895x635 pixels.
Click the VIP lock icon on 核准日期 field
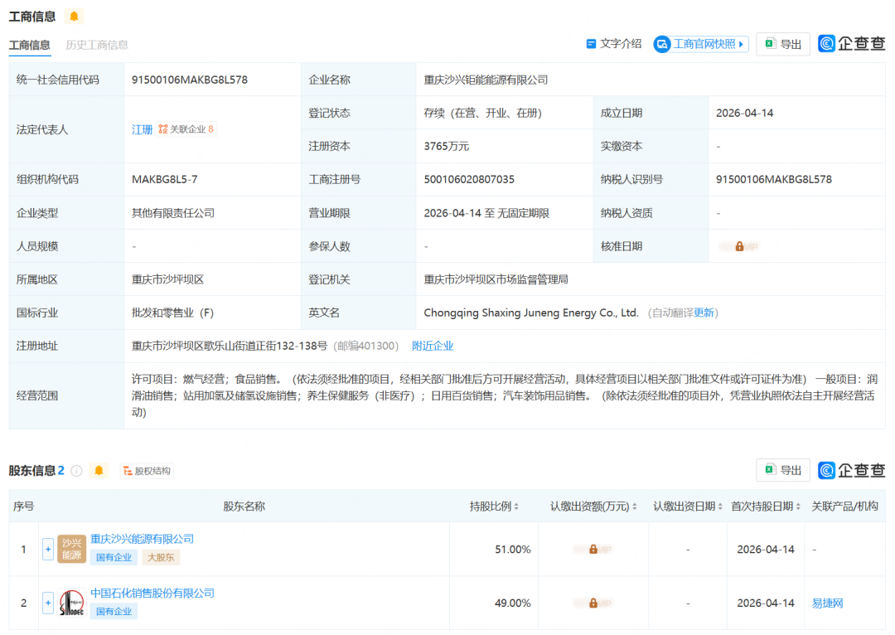[x=739, y=245]
